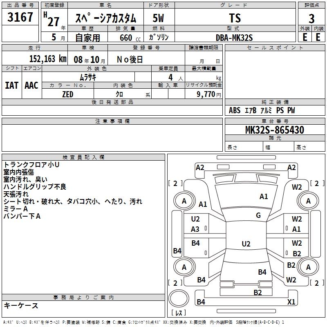Select the mileage value 152,163 km
This screenshot has height=327, width=327.
[48, 59]
